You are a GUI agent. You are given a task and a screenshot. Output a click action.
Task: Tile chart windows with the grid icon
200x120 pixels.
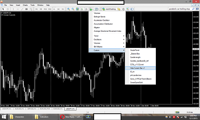77,9
